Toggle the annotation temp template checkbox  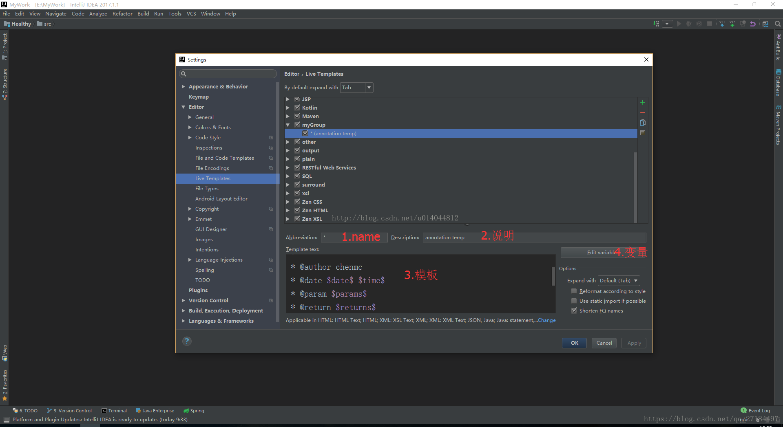[x=305, y=133]
